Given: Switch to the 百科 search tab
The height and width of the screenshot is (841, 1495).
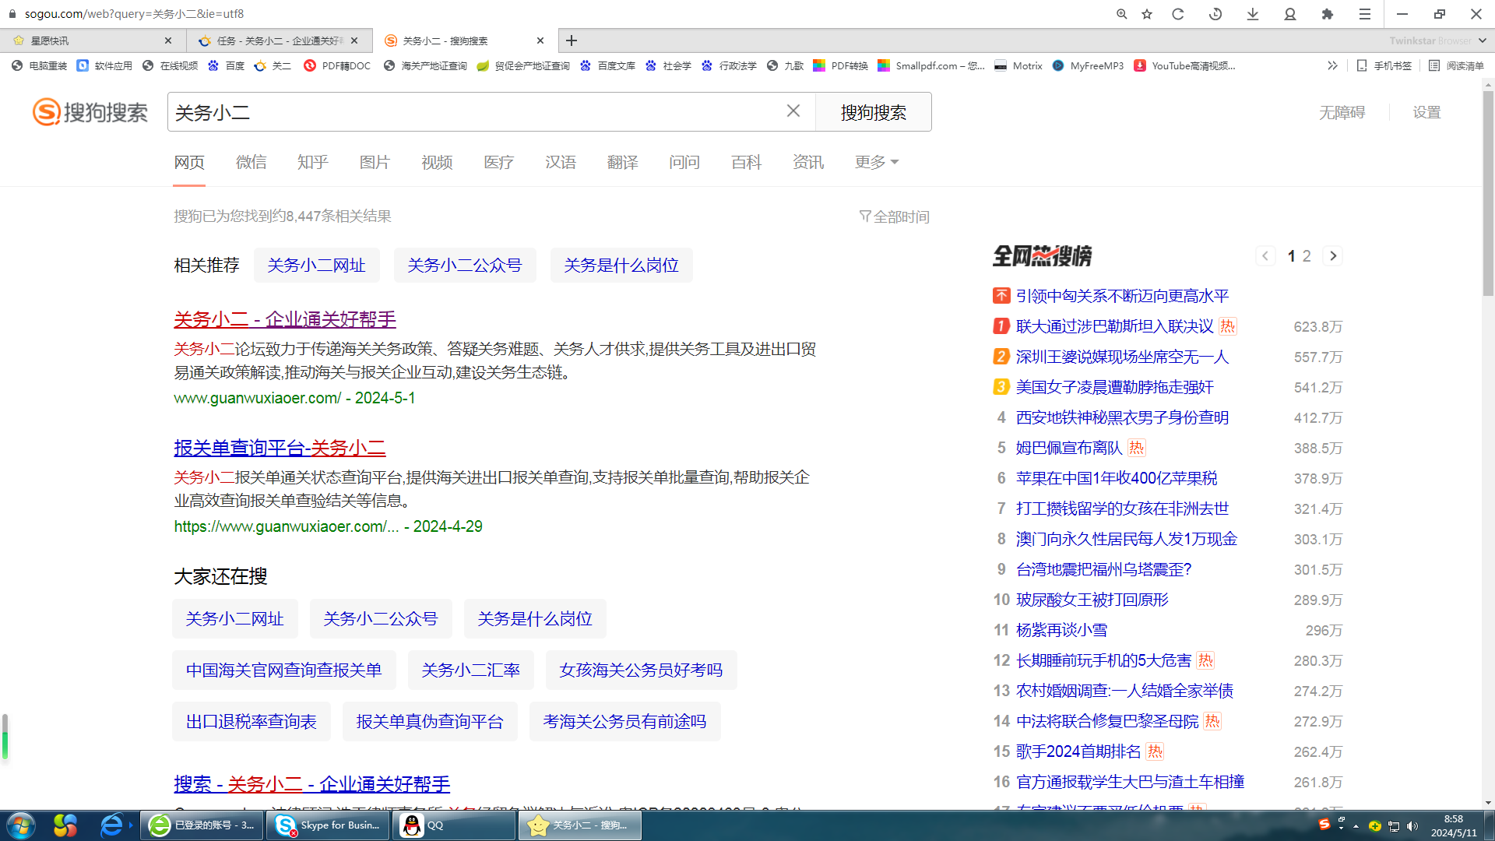Looking at the screenshot, I should pyautogui.click(x=747, y=162).
